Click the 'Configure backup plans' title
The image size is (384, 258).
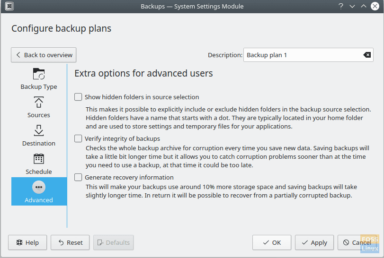pyautogui.click(x=61, y=28)
